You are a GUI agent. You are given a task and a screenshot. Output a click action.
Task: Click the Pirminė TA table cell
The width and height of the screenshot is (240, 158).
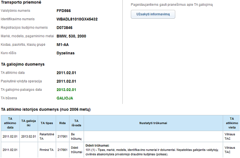pos(47,150)
